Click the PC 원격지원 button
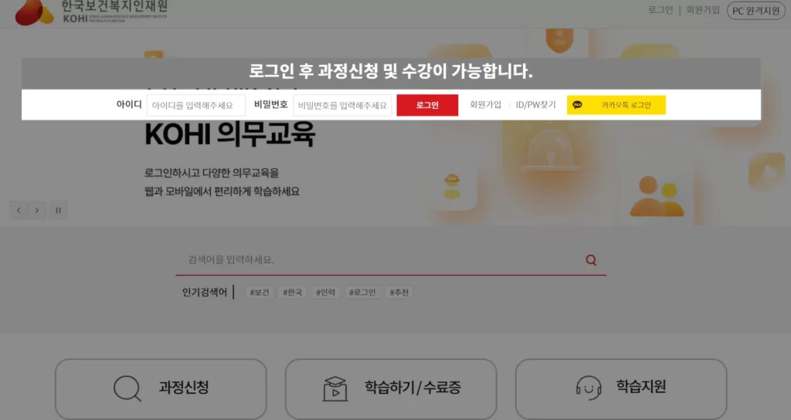 coord(755,11)
